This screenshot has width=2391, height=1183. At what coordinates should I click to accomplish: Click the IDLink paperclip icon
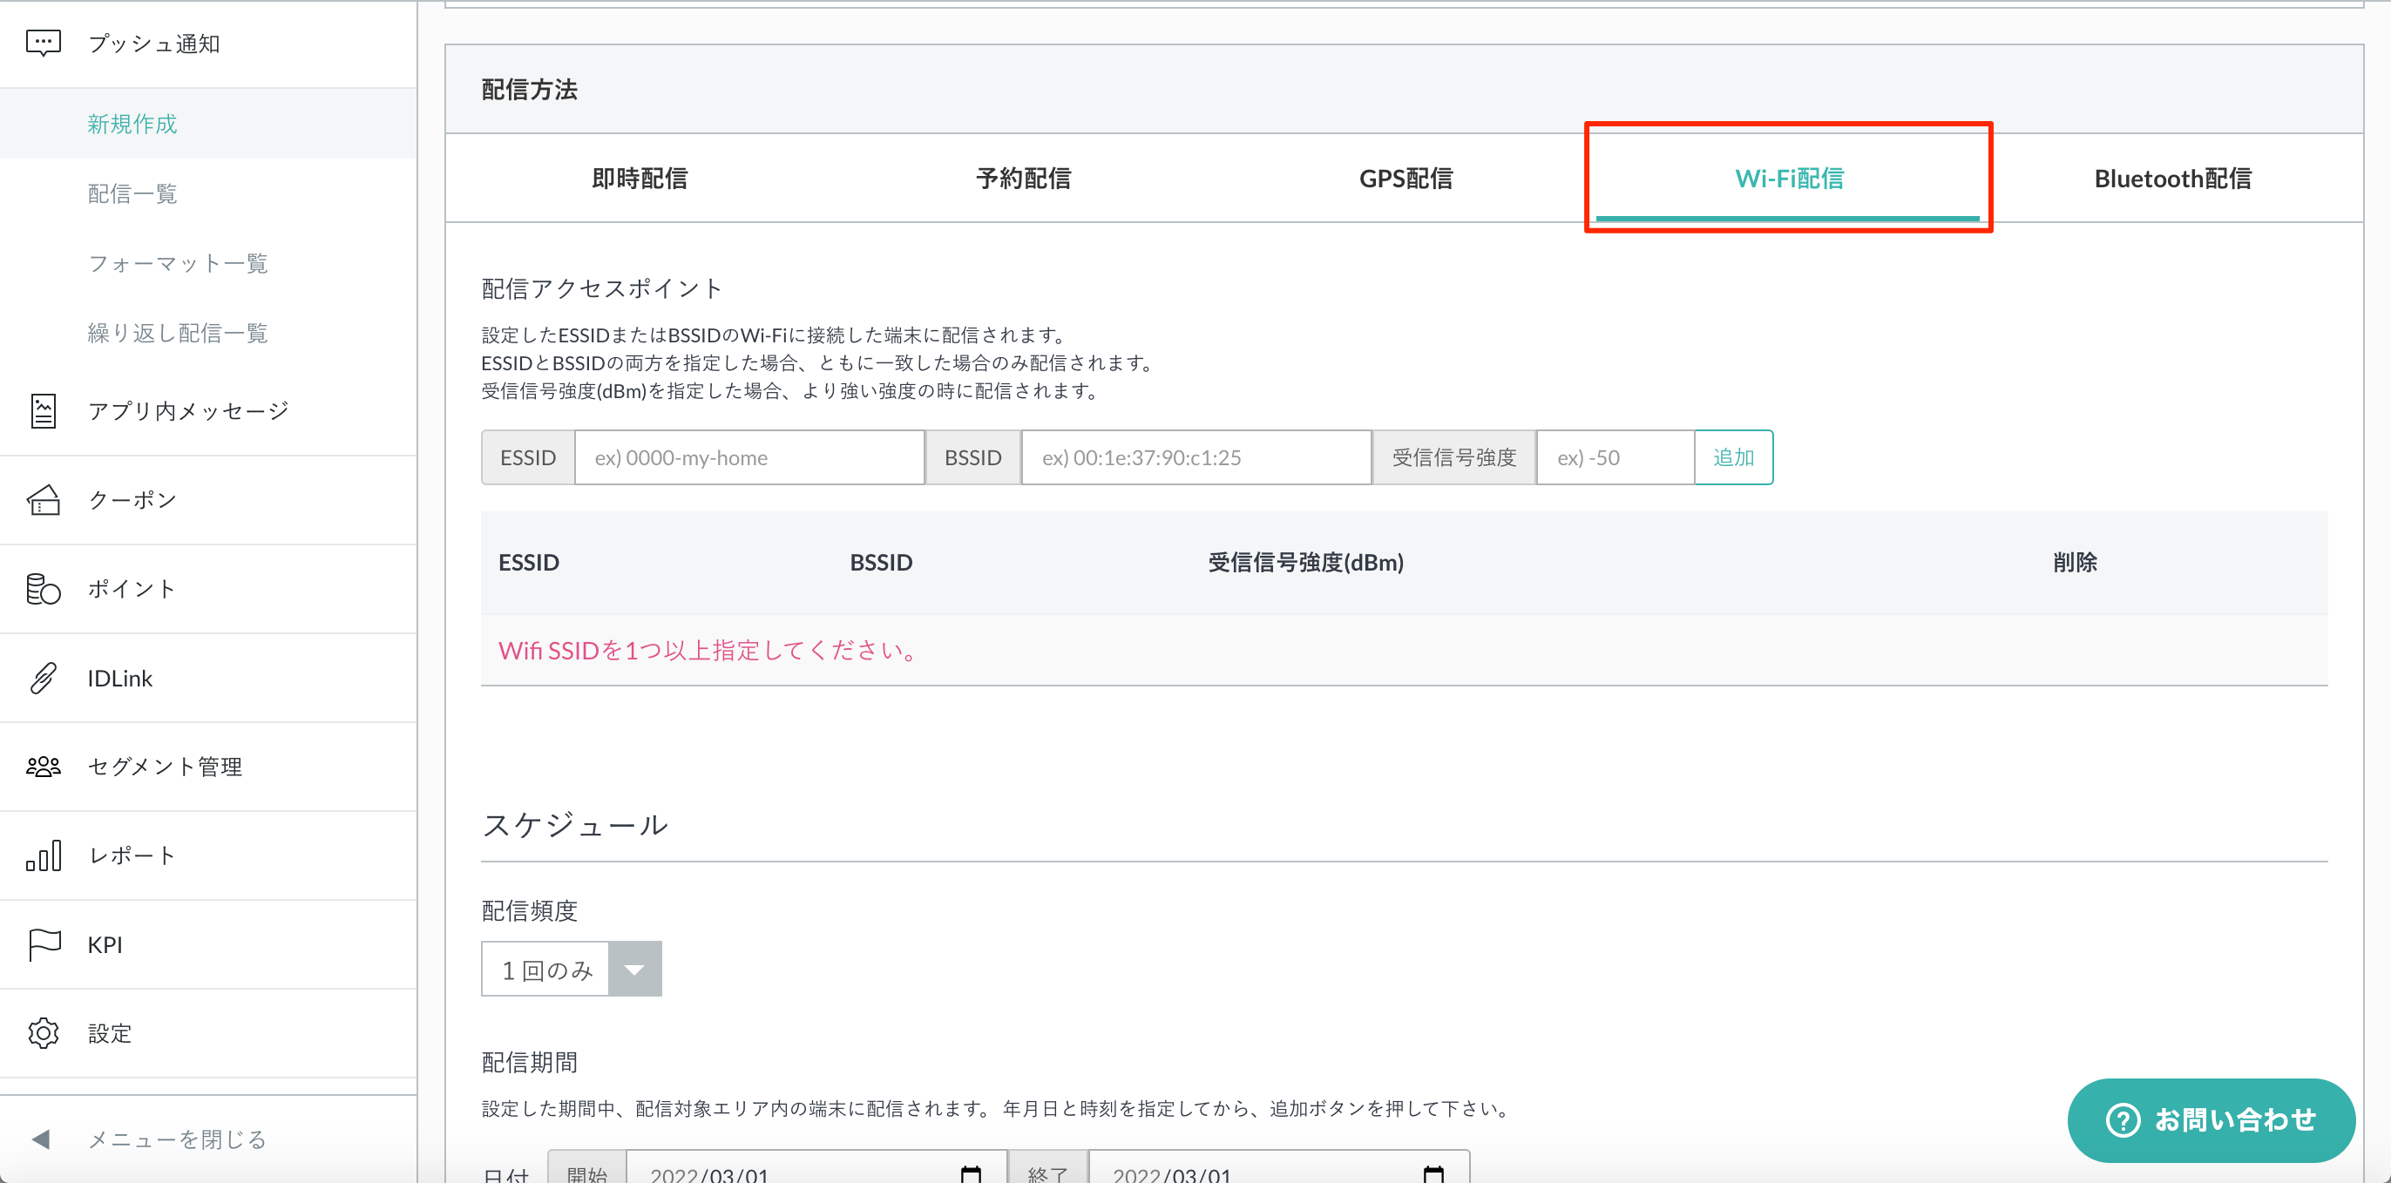coord(43,678)
